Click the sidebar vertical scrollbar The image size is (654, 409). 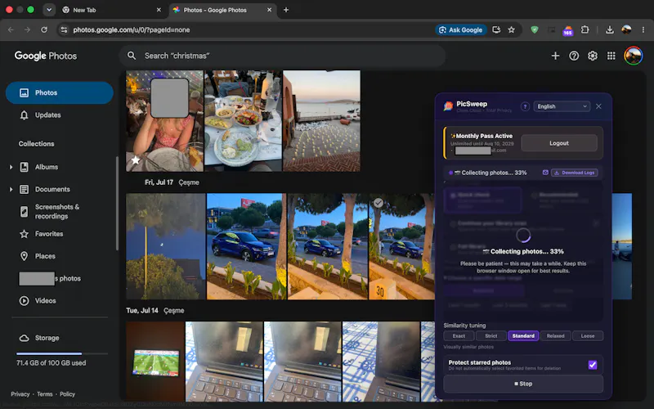[x=117, y=203]
